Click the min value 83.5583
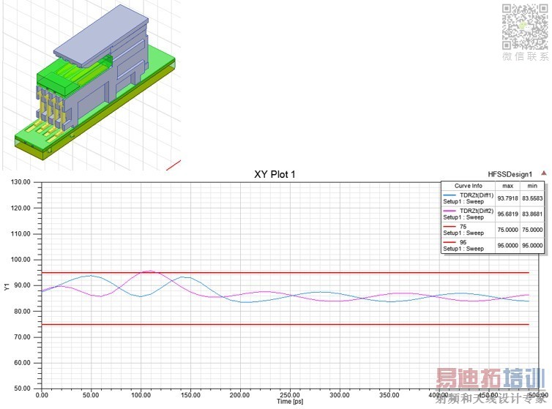This screenshot has height=409, width=552. 532,198
